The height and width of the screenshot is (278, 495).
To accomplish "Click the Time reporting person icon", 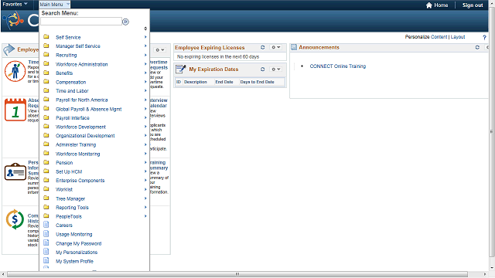I will [15, 71].
